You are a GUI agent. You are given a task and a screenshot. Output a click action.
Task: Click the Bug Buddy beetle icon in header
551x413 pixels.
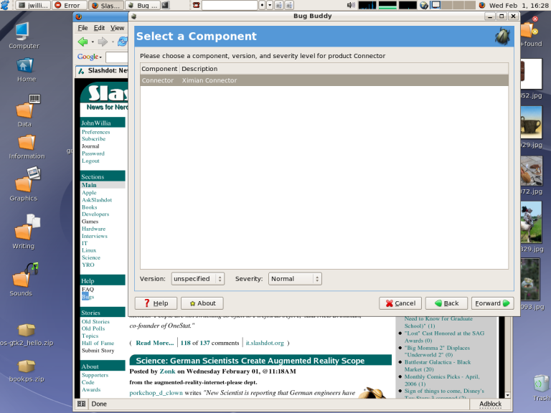[x=502, y=36]
